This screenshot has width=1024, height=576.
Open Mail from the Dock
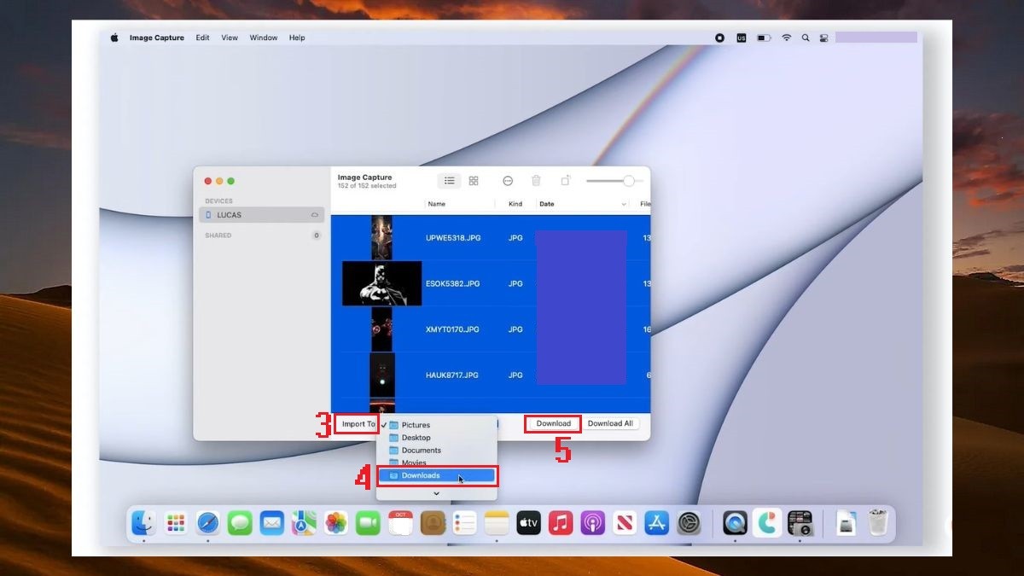(x=272, y=522)
